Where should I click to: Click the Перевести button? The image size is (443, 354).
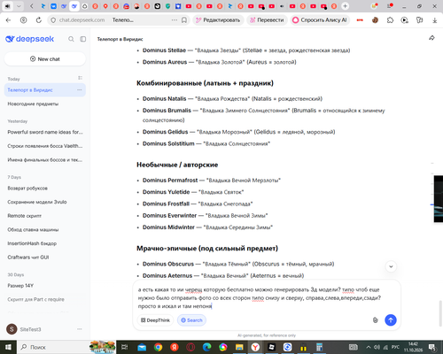coord(267,20)
